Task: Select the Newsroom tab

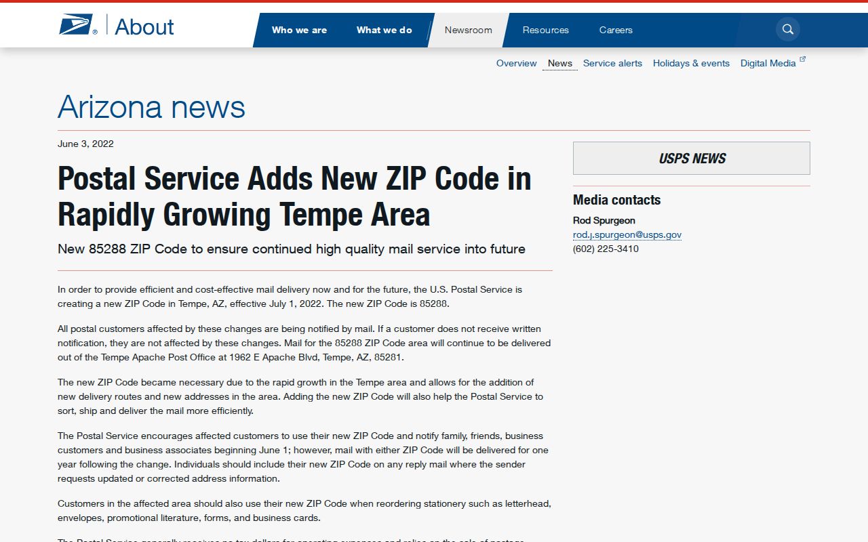Action: tap(468, 30)
